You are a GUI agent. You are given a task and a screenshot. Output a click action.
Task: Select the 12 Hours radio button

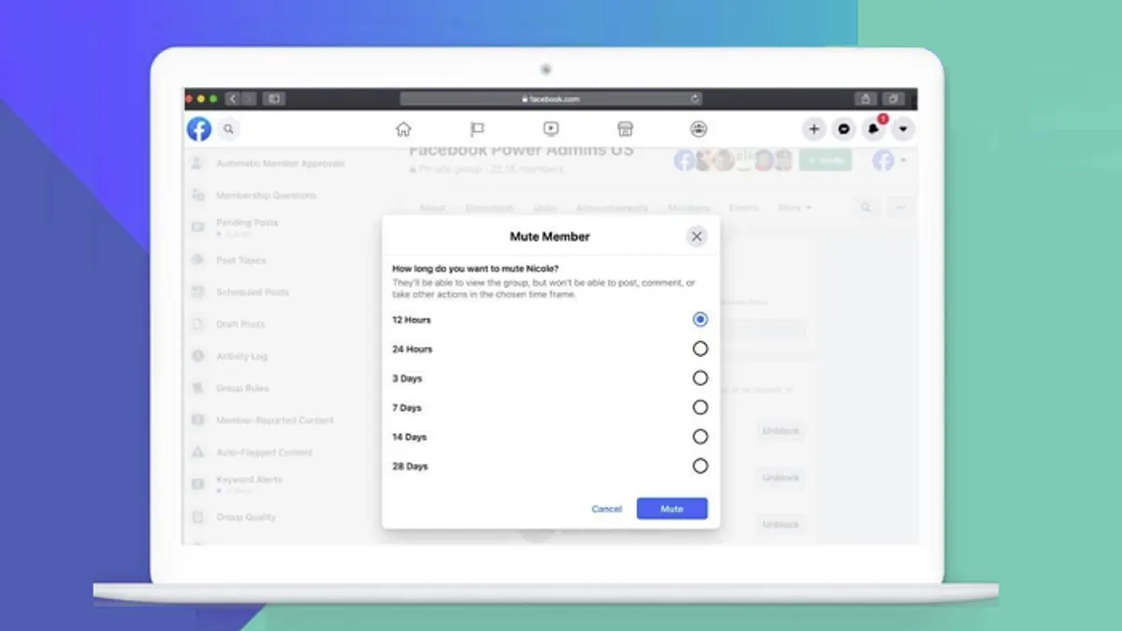pyautogui.click(x=700, y=320)
